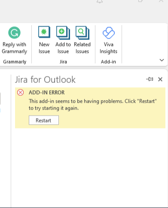The height and width of the screenshot is (208, 168).
Task: Click the add-in problems message text
Action: 92,104
